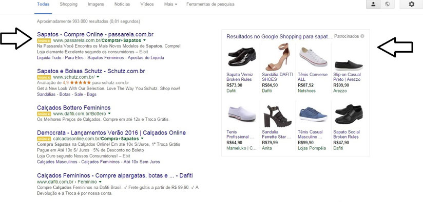This screenshot has width=423, height=202.
Task: Select the global results globe icon
Action: click(388, 4)
